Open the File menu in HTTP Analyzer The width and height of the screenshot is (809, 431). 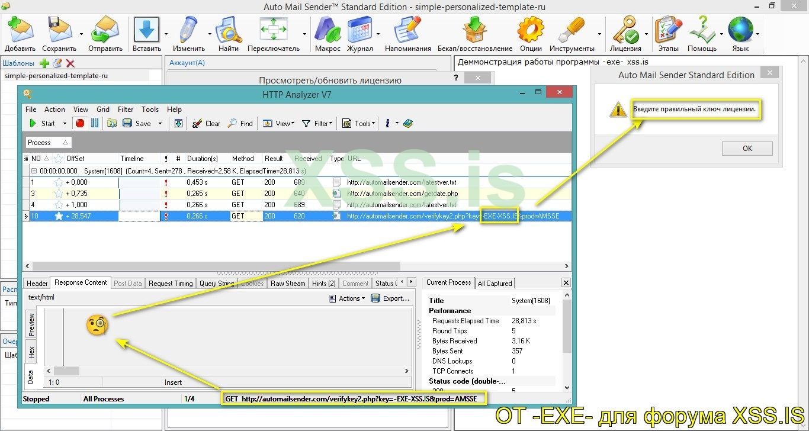click(x=31, y=109)
